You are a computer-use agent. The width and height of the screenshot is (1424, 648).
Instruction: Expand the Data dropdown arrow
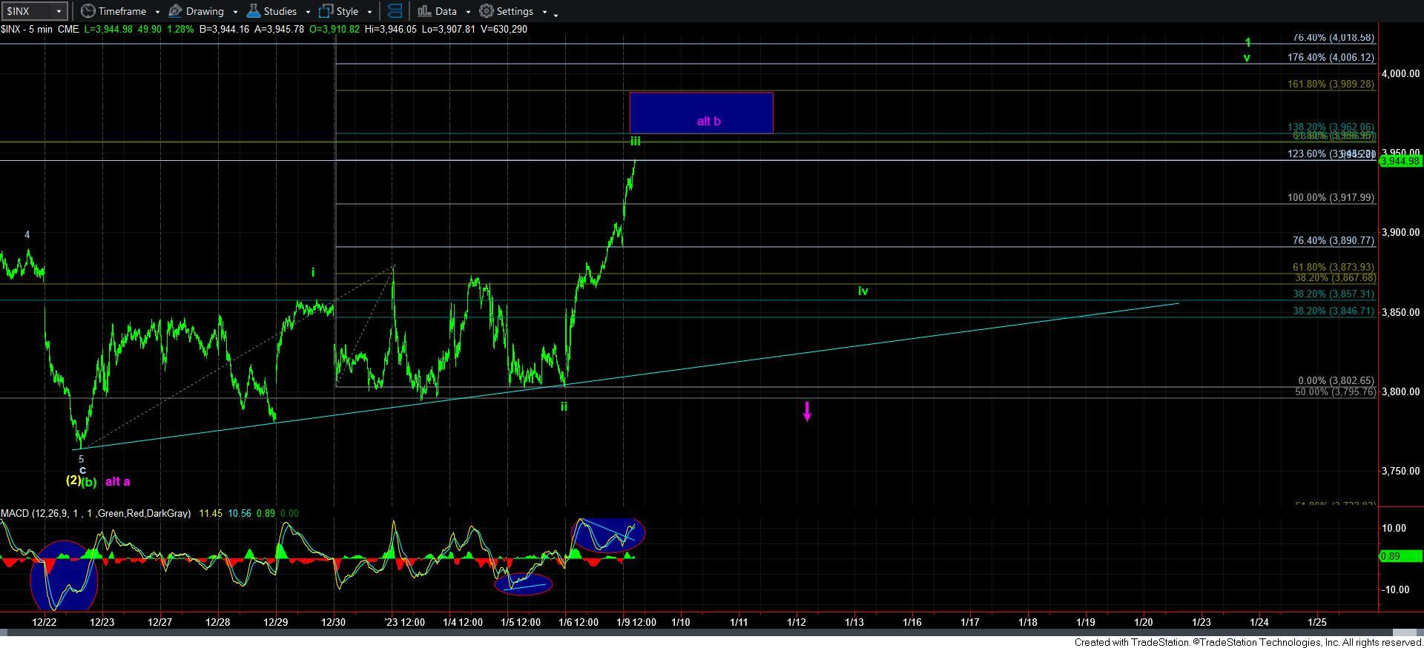(x=467, y=12)
